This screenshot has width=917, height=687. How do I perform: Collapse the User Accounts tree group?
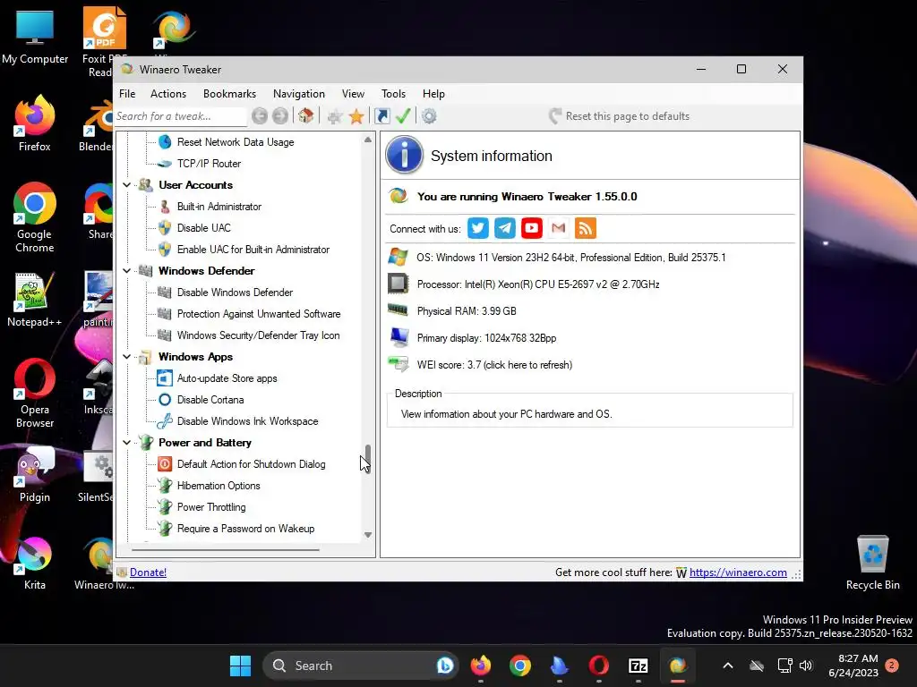click(x=127, y=184)
